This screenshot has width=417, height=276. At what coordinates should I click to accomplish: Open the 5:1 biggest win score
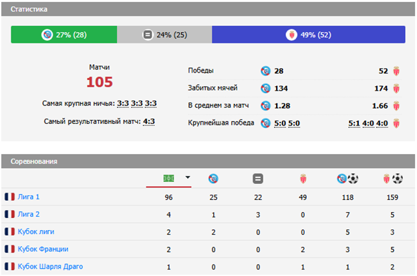point(354,123)
